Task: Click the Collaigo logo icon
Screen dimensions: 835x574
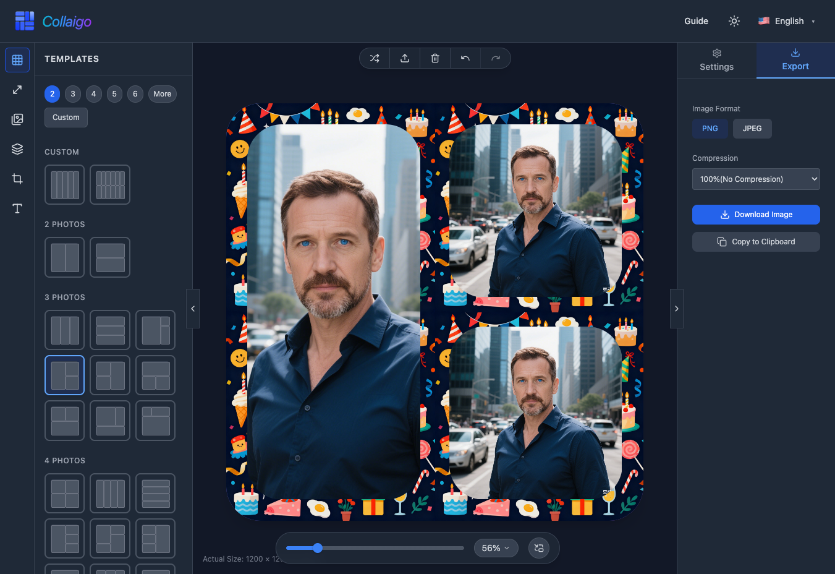Action: 25,21
